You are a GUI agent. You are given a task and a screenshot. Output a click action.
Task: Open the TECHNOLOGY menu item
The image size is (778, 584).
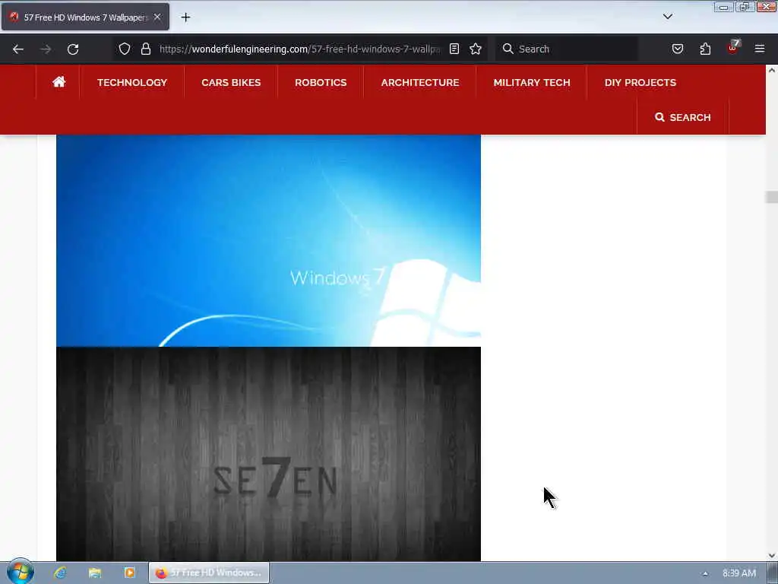132,82
